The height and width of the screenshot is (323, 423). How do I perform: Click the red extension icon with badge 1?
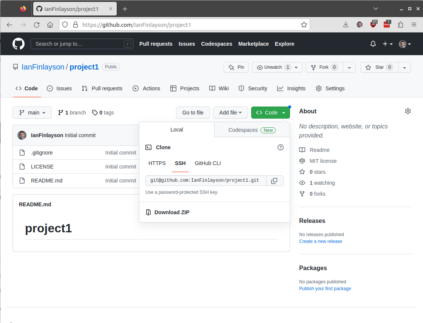click(387, 24)
